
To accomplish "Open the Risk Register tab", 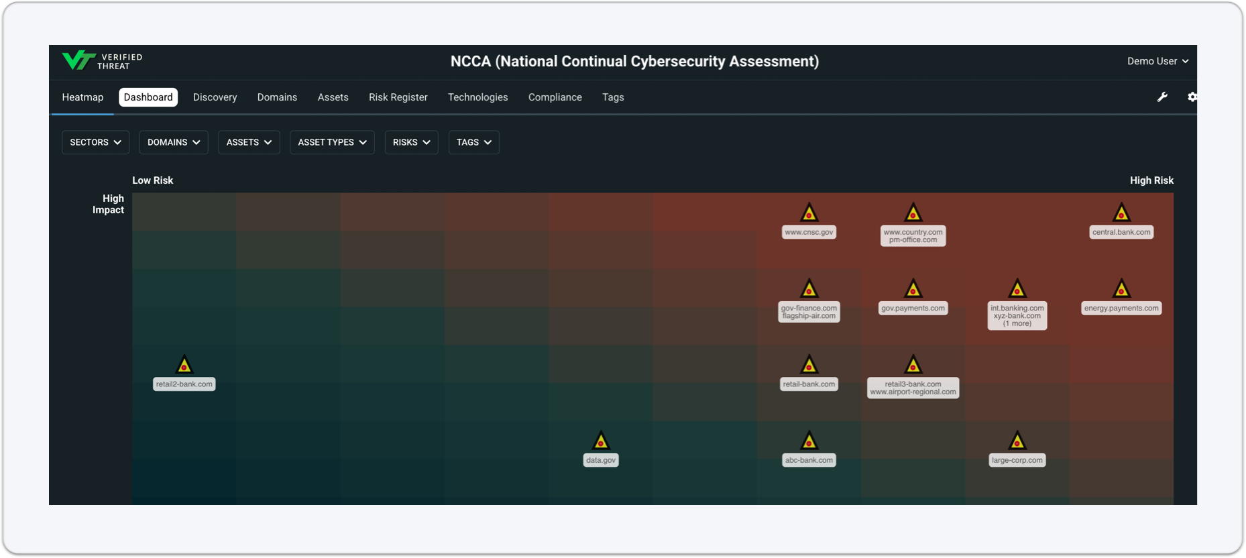I will point(398,97).
